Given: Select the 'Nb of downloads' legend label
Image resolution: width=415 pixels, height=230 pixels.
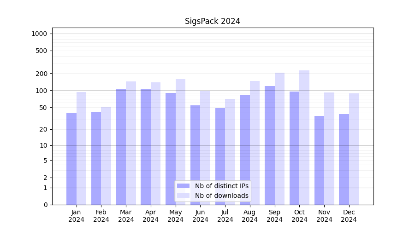Looking at the screenshot, I should tap(221, 195).
